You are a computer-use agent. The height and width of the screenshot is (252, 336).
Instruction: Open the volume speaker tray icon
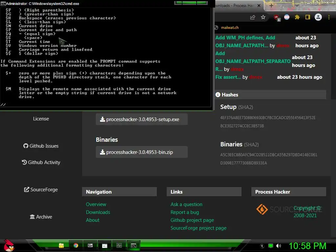[279, 246]
